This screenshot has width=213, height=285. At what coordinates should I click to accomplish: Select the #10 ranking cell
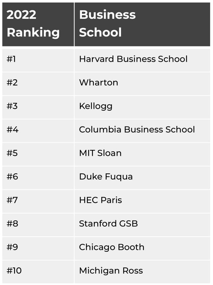point(14,271)
